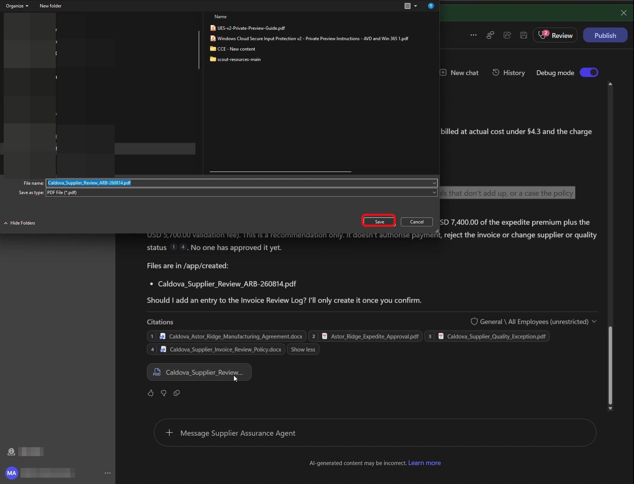The height and width of the screenshot is (484, 634).
Task: Click the save disk icon in agent toolbar
Action: 523,35
